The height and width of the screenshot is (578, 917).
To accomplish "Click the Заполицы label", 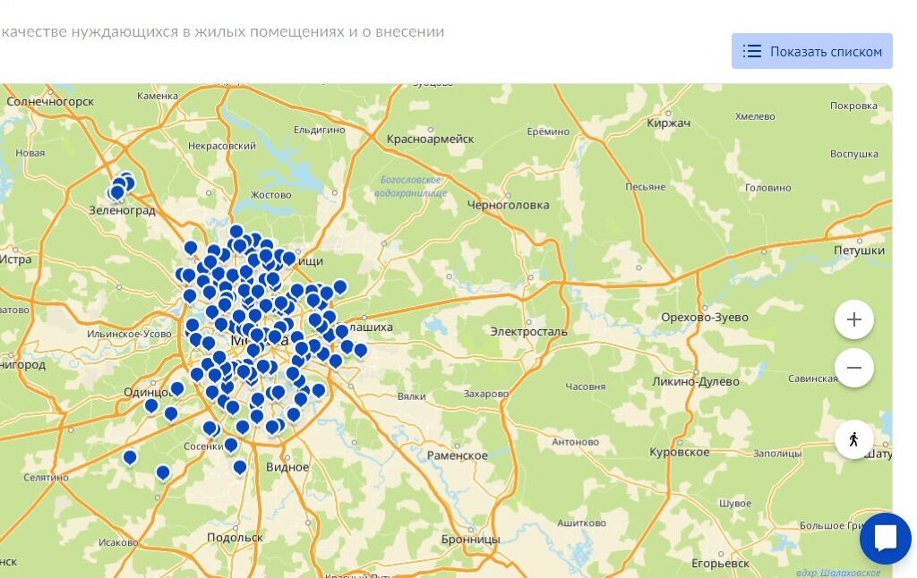I will [x=777, y=454].
